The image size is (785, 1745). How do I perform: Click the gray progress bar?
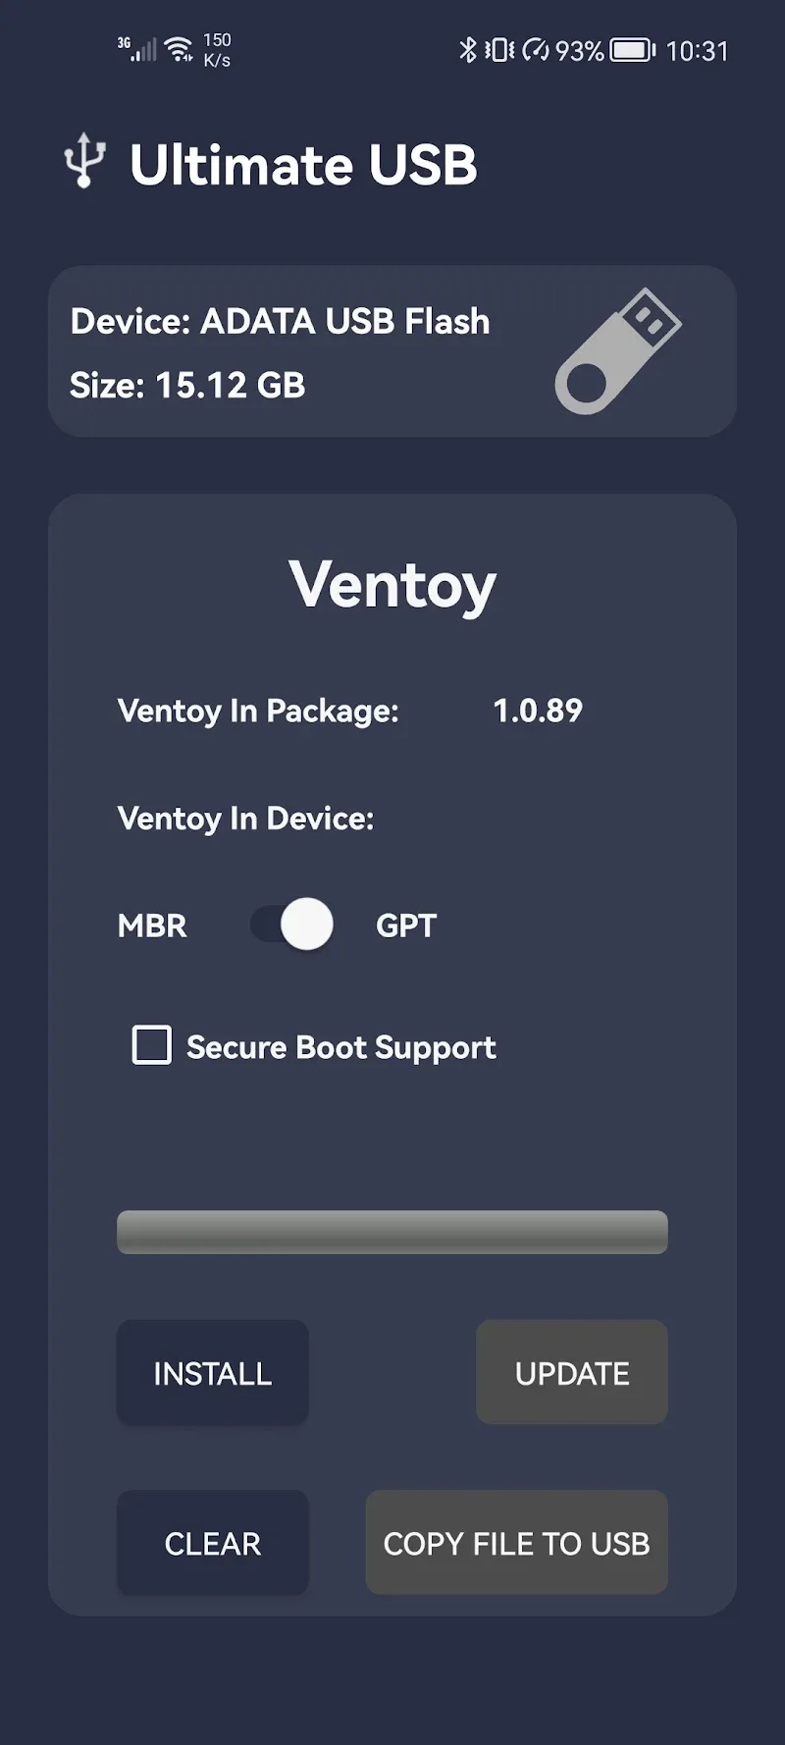(x=392, y=1233)
